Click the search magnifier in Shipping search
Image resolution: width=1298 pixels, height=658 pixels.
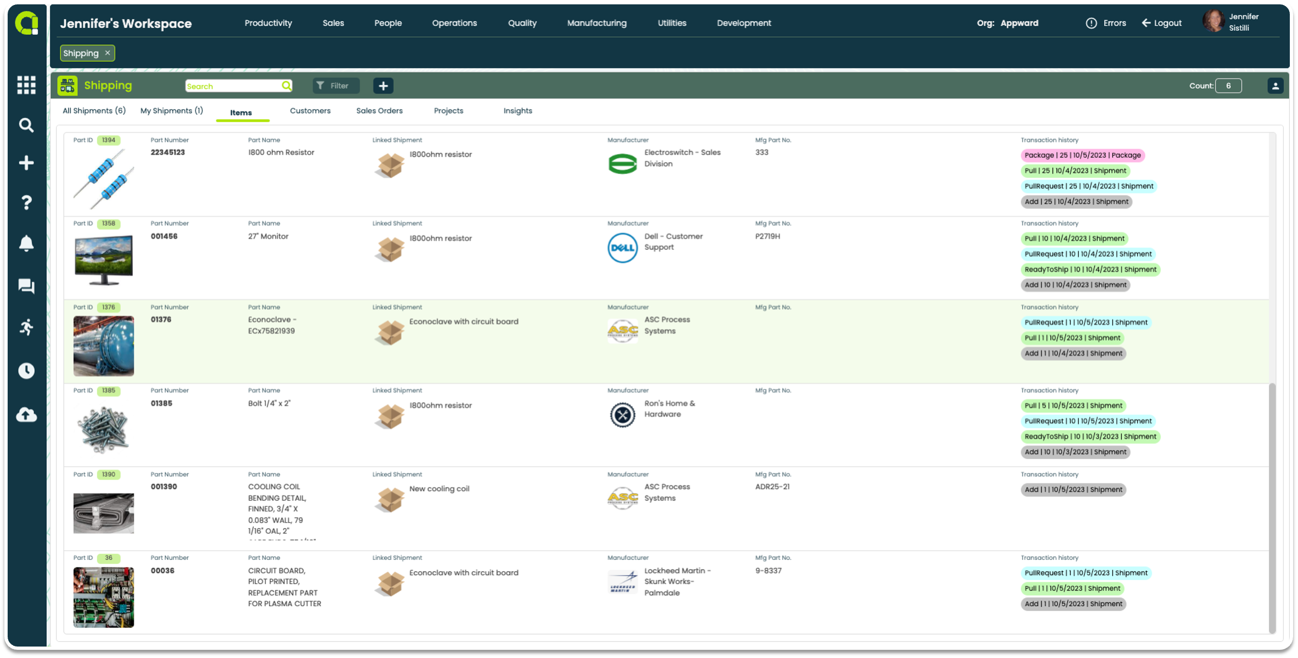point(286,86)
